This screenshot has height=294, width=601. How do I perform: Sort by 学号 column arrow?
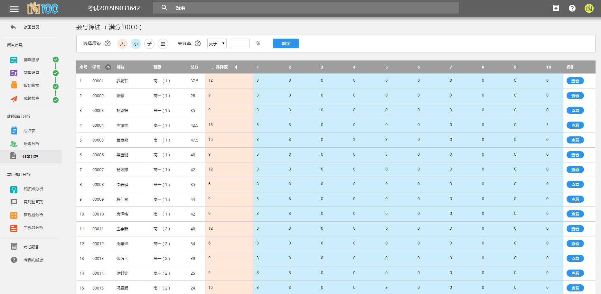click(x=108, y=67)
